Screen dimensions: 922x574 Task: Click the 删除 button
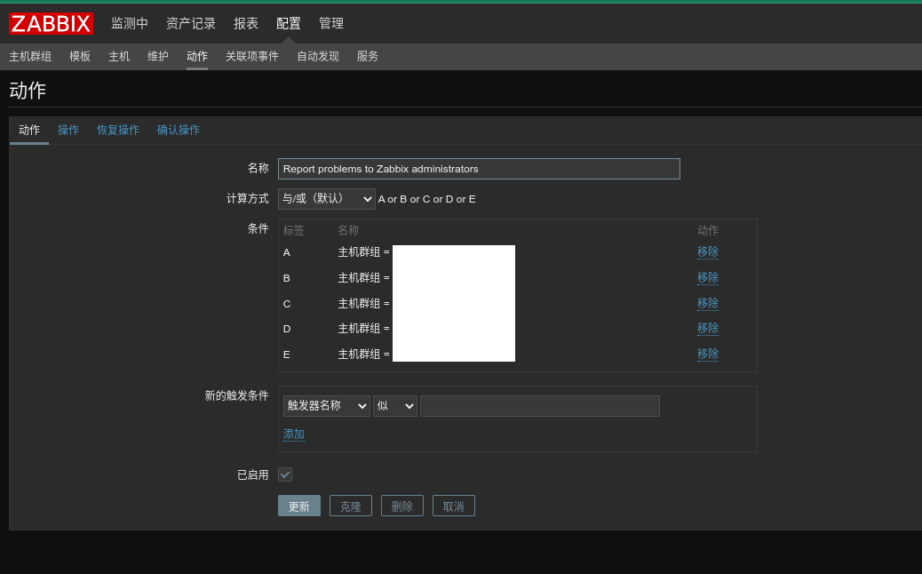(x=402, y=506)
